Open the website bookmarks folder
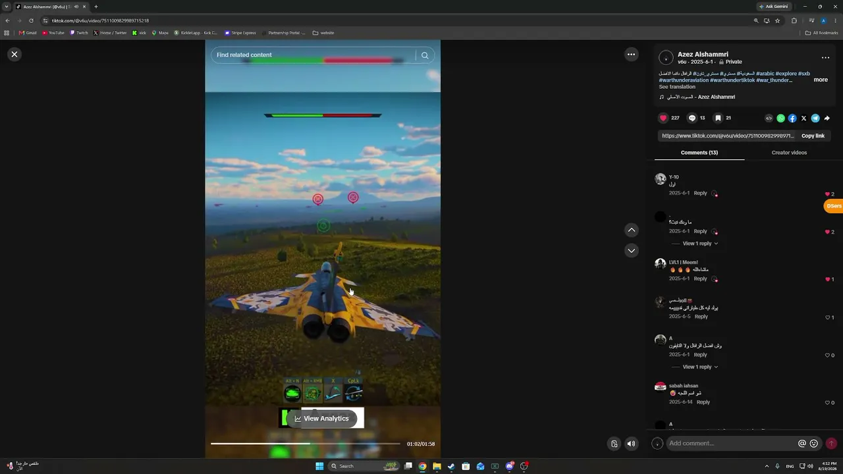This screenshot has width=843, height=474. (x=323, y=33)
